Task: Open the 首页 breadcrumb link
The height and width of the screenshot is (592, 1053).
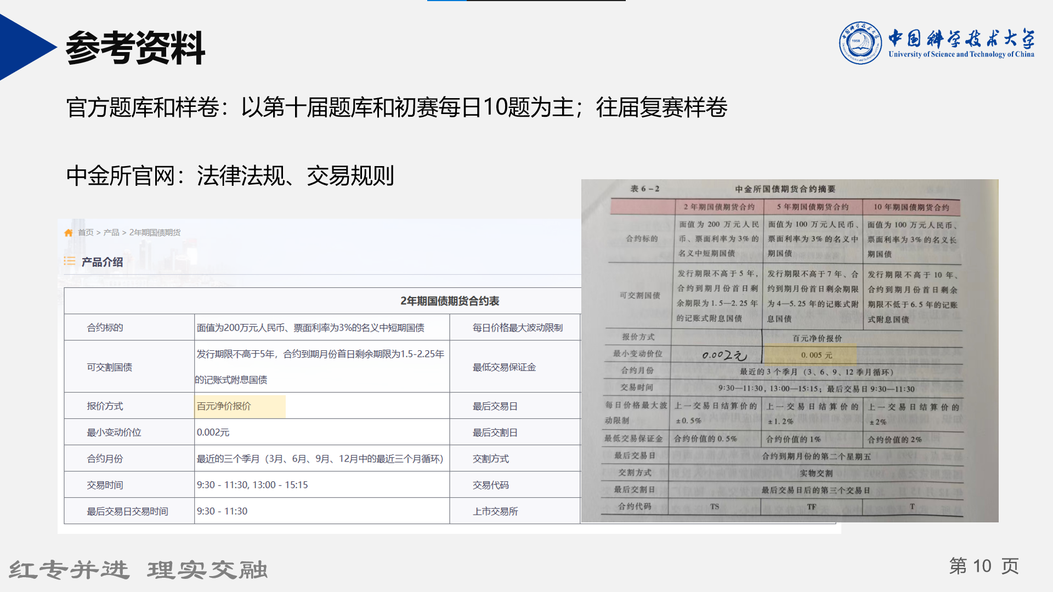Action: tap(86, 233)
